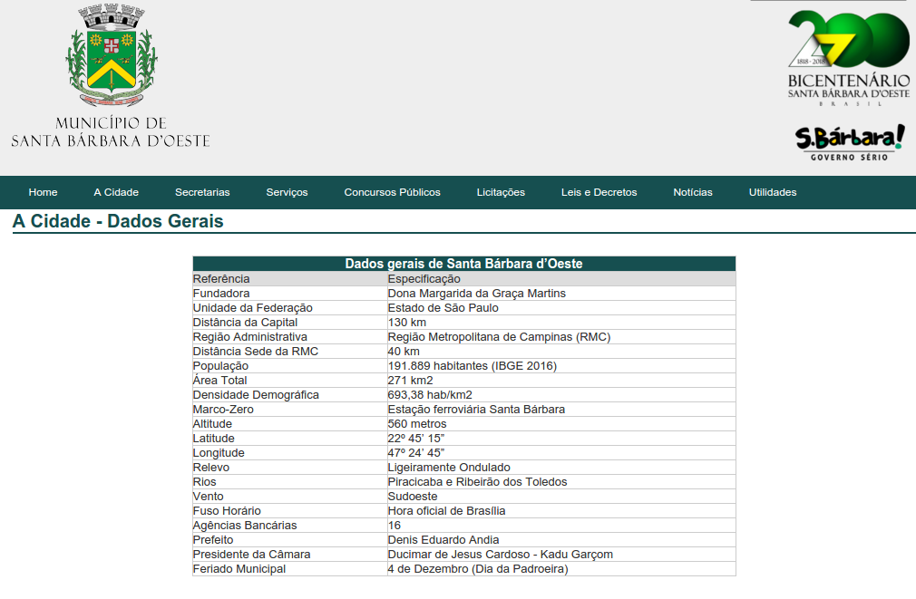Click 'Distância Sede da RMC' label
Viewport: 916px width, 599px height.
[x=256, y=352]
